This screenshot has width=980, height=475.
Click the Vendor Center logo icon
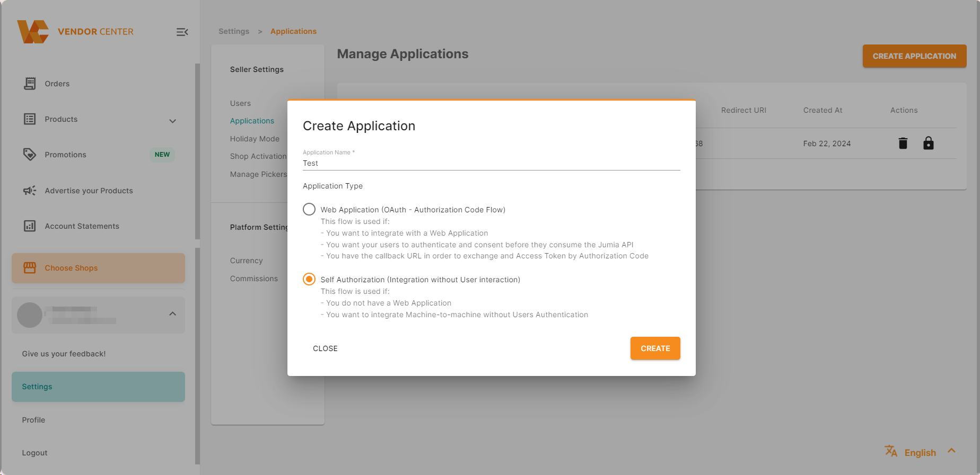33,32
